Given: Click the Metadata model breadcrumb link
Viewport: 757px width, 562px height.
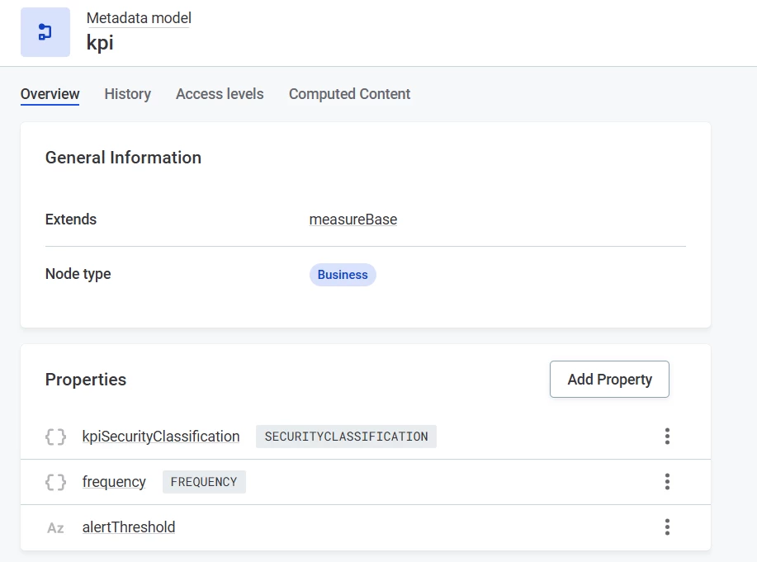Looking at the screenshot, I should (139, 17).
